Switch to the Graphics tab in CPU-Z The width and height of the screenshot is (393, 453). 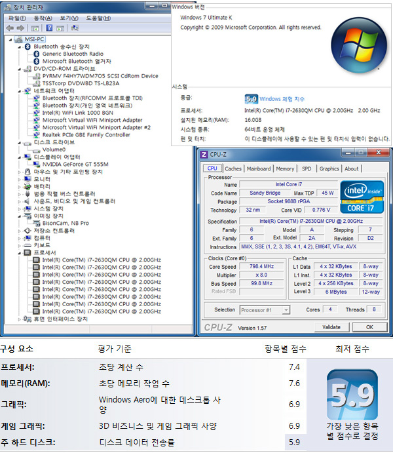click(x=329, y=168)
